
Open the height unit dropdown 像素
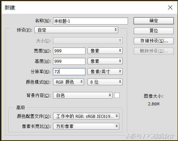(105, 61)
